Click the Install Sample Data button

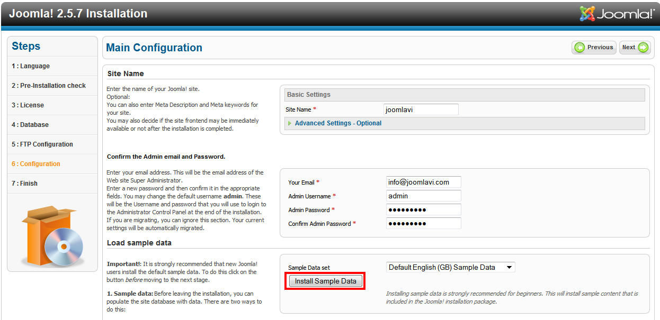tap(326, 281)
